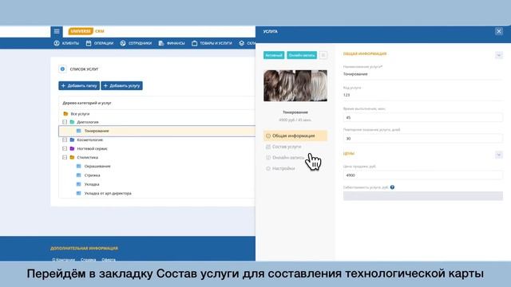The image size is (511, 287).
Task: Open the Клиенты menu
Action: point(66,43)
